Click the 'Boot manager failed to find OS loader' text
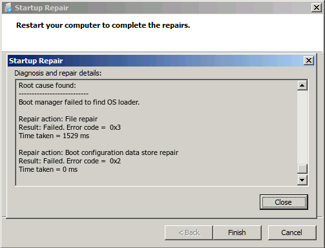The image size is (325, 248). point(79,102)
